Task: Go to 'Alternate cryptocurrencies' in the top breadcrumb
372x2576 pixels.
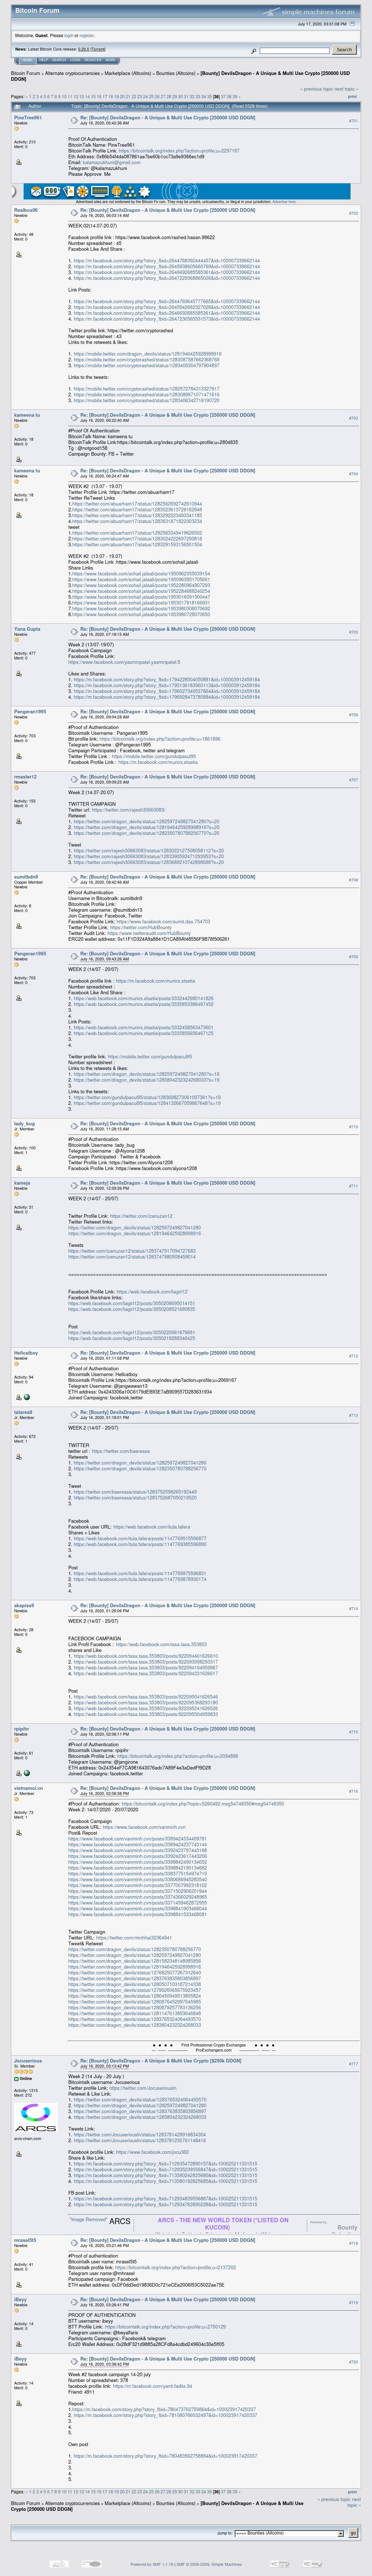Action: (73, 73)
